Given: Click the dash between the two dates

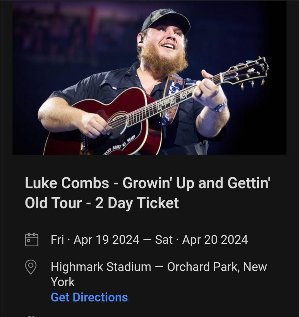Looking at the screenshot, I should click(x=147, y=240).
